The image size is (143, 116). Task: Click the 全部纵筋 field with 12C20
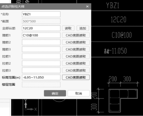[x=41, y=28]
